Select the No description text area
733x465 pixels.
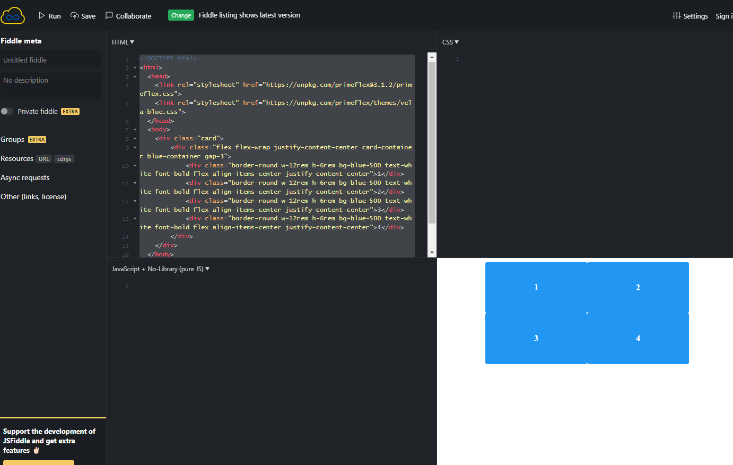(50, 85)
